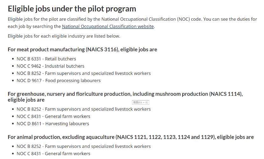Select the 'NOC B 6331 - Retail butchers' item
The width and height of the screenshot is (264, 159).
point(46,59)
